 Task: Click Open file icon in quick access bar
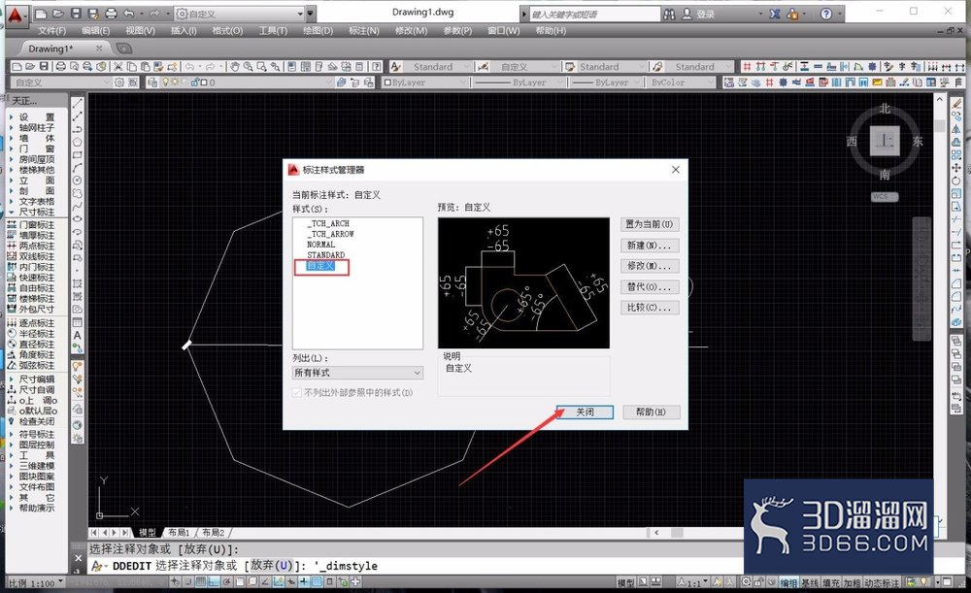(57, 14)
